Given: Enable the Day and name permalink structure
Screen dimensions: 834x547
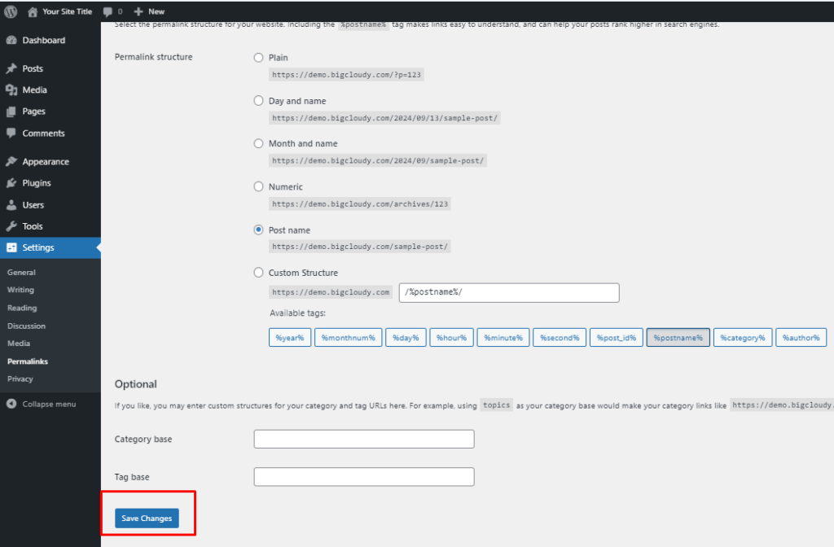Looking at the screenshot, I should click(x=258, y=100).
